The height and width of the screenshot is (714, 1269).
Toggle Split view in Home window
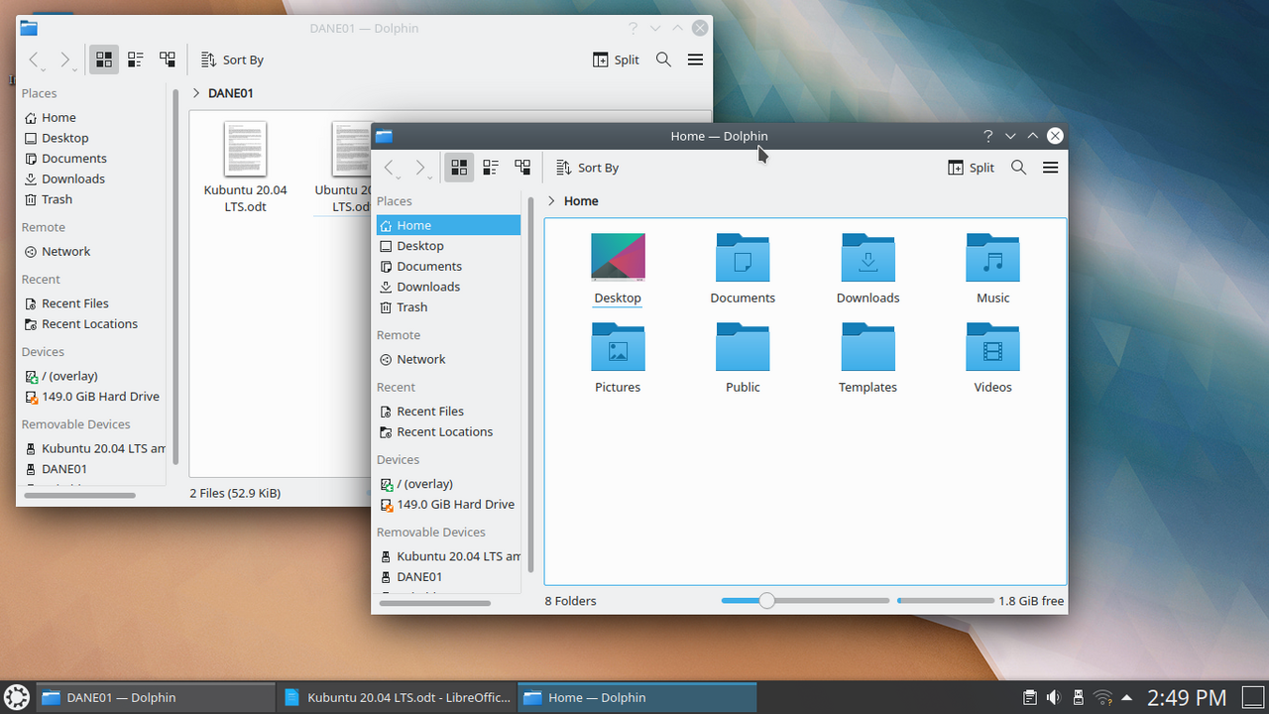[x=972, y=168]
